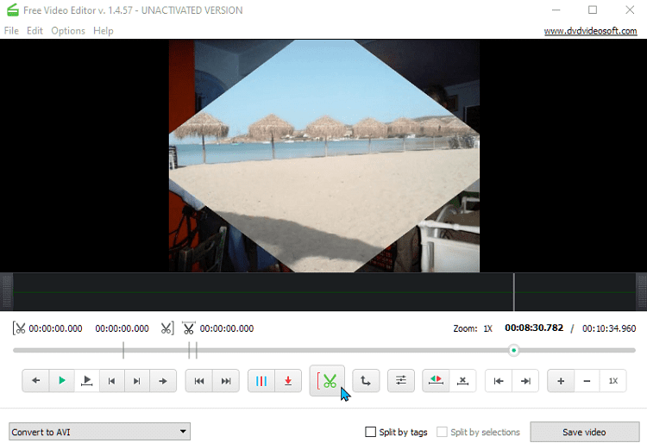The height and width of the screenshot is (443, 647).
Task: Click the current time 00:08:30.782
Action: tap(534, 328)
